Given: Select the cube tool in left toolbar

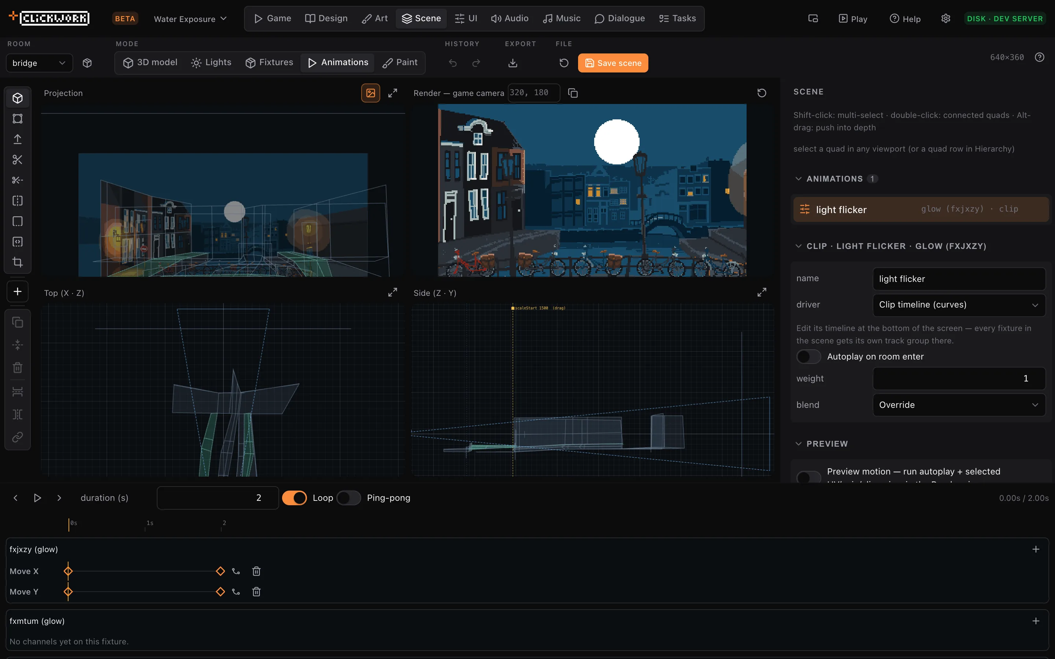Looking at the screenshot, I should [18, 98].
